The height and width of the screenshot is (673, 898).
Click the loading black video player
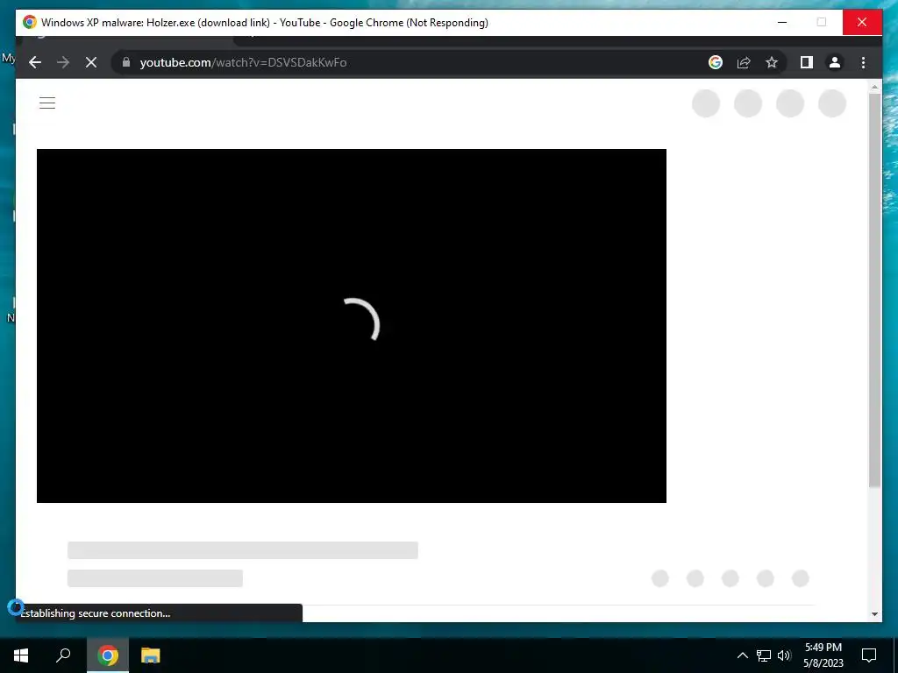pos(351,326)
